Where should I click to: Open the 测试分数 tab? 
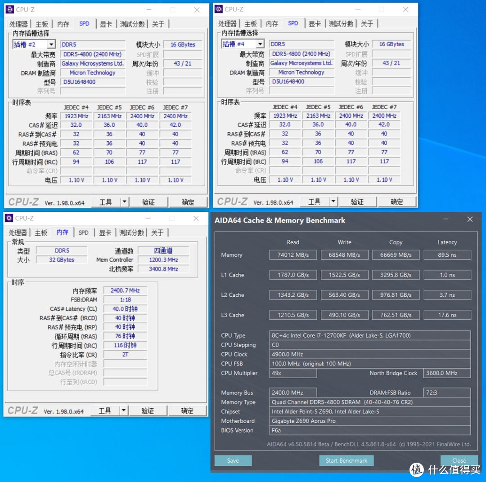pyautogui.click(x=132, y=24)
